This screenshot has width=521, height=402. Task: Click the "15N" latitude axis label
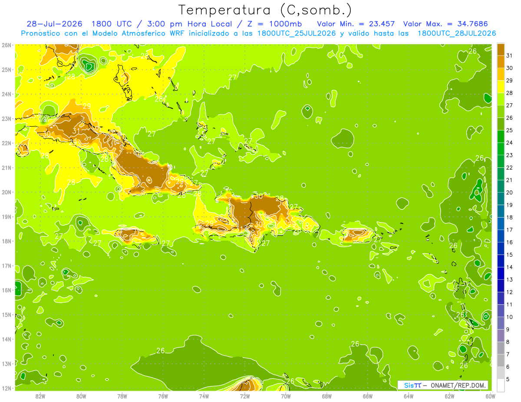[x=6, y=314]
